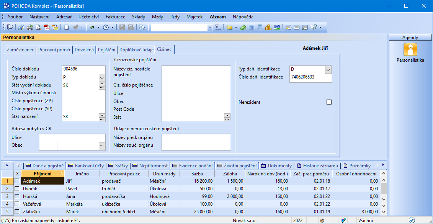Expand the Typ dokladu dropdown
433x224 pixels.
[102, 77]
